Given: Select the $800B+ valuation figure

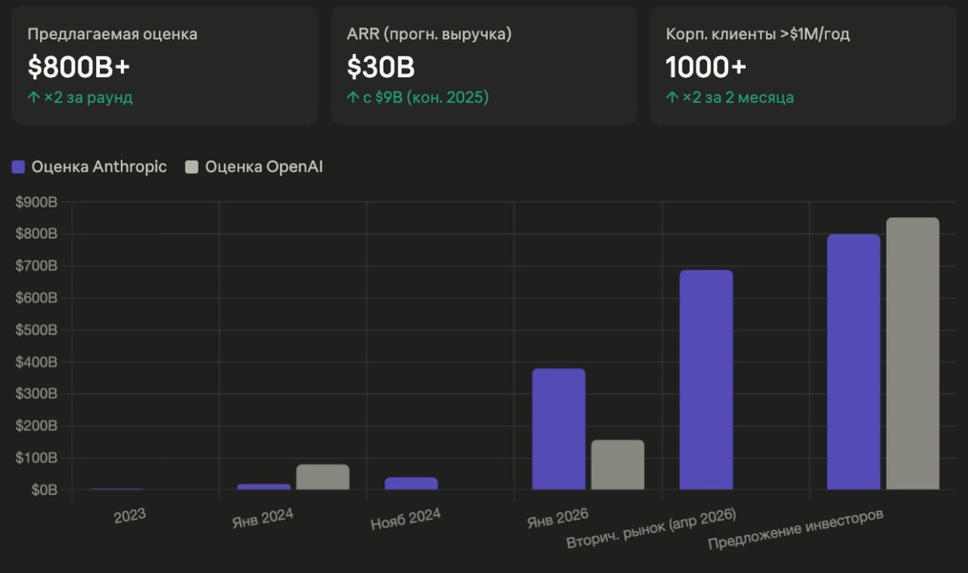Looking at the screenshot, I should (78, 68).
